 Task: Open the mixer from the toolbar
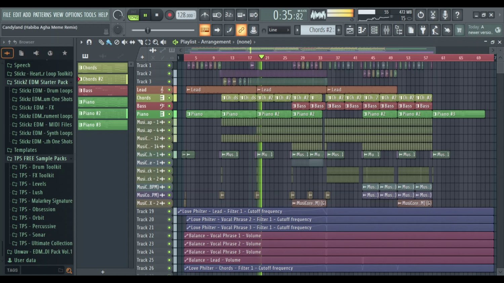tap(386, 30)
